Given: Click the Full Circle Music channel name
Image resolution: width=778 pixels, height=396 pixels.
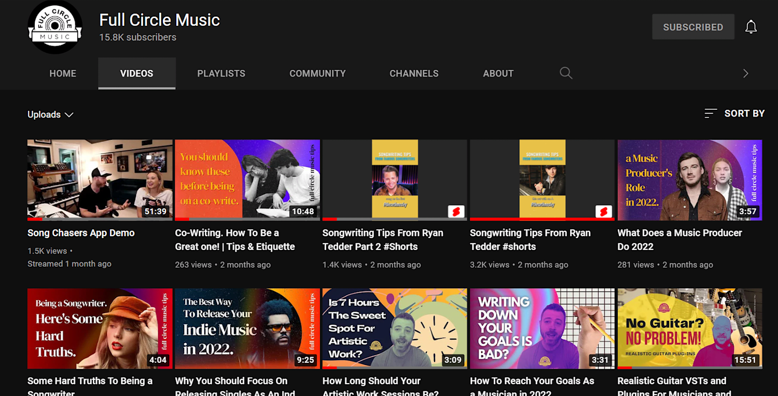Looking at the screenshot, I should [160, 20].
